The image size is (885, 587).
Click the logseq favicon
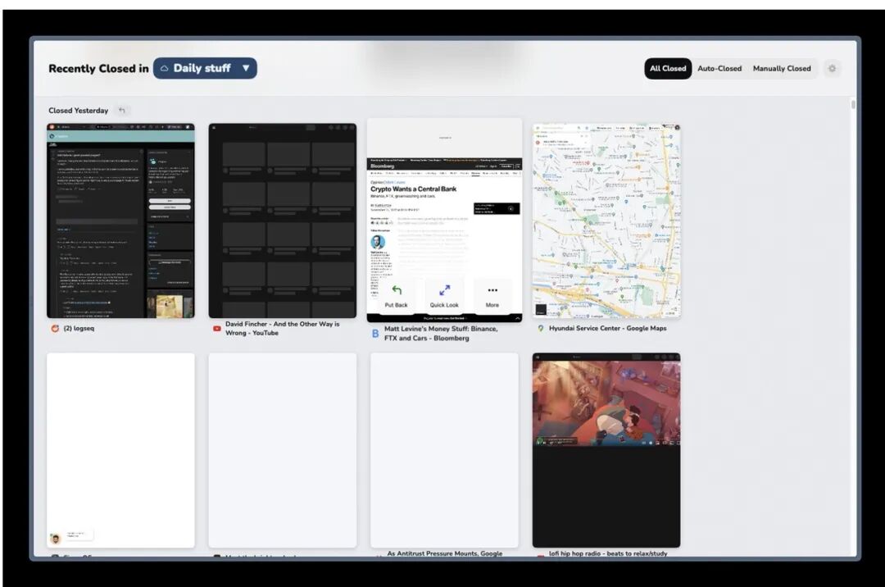(55, 329)
